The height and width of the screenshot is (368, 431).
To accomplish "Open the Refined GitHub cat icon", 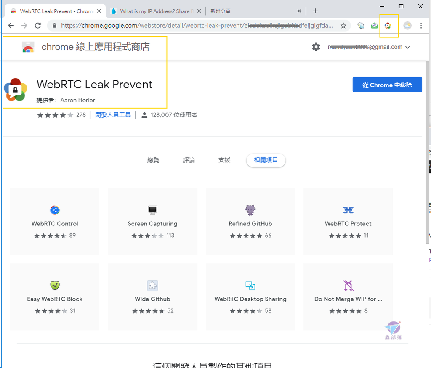I will (250, 210).
